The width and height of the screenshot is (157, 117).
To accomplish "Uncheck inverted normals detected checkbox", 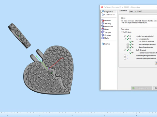I will tap(125, 36).
